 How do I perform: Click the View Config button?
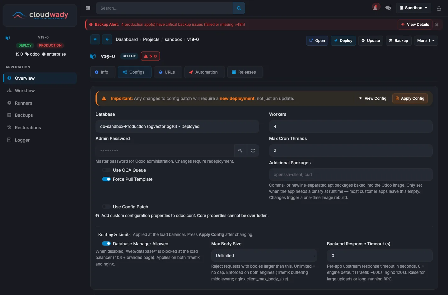pyautogui.click(x=372, y=98)
